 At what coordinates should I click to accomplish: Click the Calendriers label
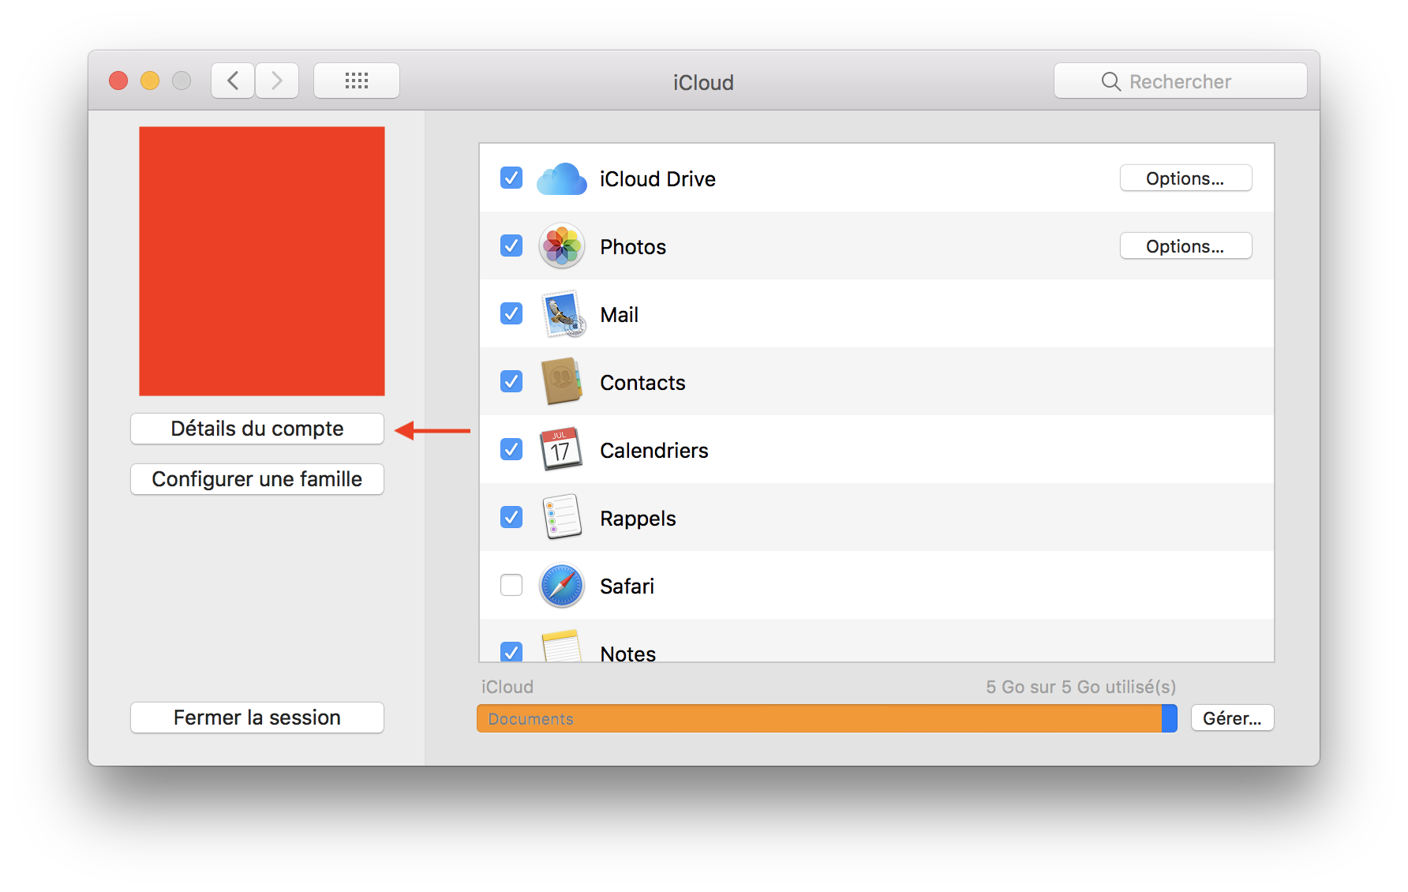[x=654, y=451]
